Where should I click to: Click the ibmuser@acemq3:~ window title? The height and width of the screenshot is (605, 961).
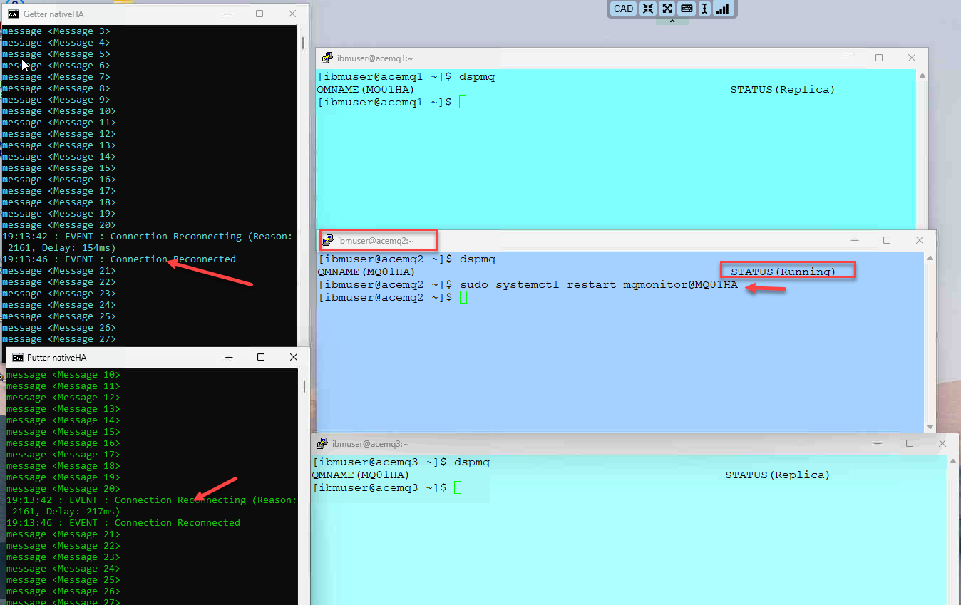coord(370,443)
